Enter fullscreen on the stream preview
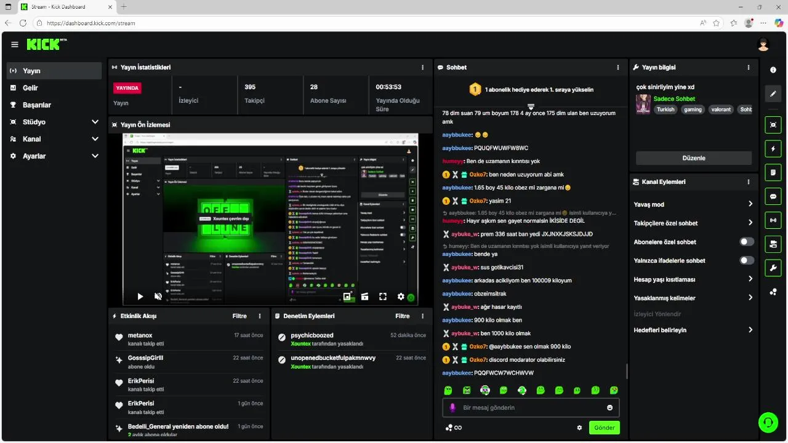788x443 pixels. click(383, 297)
